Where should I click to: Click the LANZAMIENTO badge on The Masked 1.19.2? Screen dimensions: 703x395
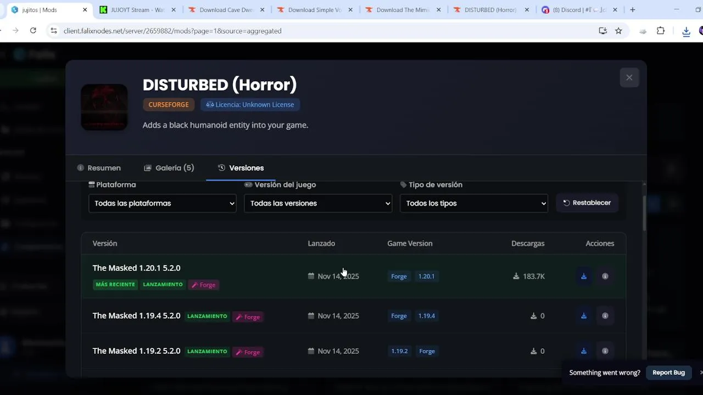click(x=207, y=352)
